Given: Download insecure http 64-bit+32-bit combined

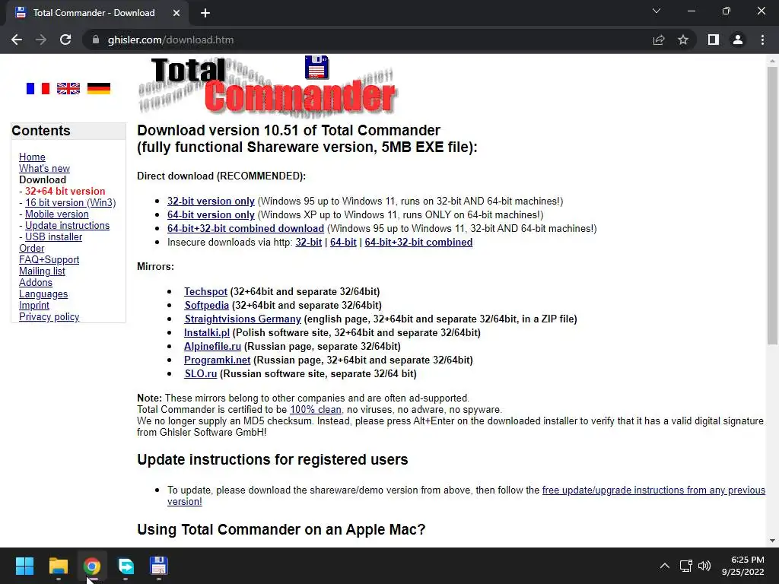Looking at the screenshot, I should click(x=418, y=243).
